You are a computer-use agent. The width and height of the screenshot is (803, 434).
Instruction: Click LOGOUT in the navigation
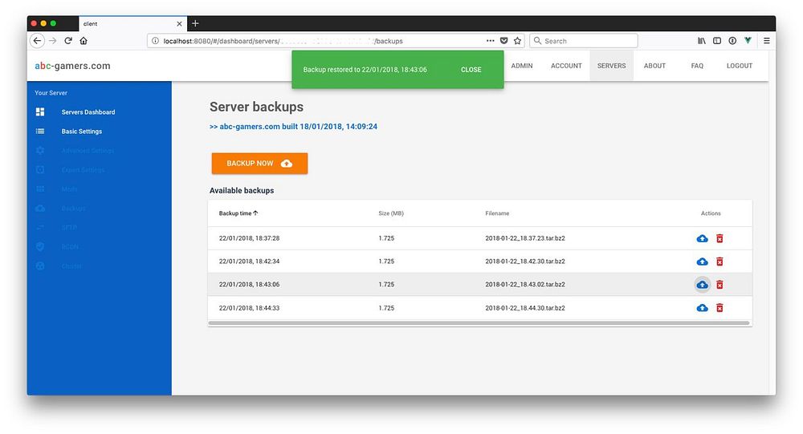[740, 66]
